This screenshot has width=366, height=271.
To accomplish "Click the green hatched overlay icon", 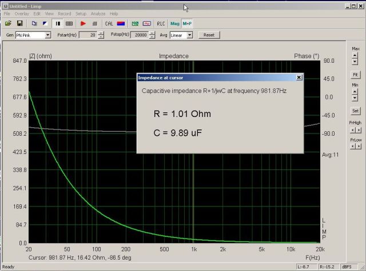I will click(135, 23).
